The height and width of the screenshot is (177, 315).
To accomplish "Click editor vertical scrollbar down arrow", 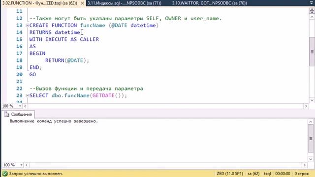I will coord(312,100).
